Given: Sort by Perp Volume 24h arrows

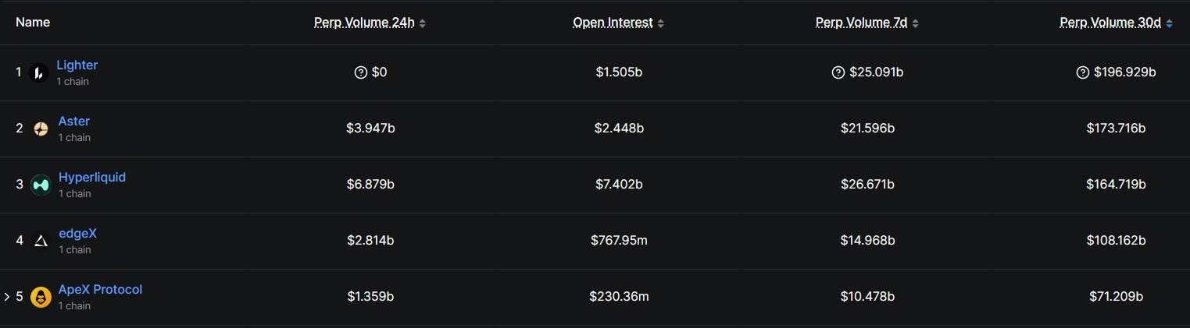Looking at the screenshot, I should (x=423, y=23).
